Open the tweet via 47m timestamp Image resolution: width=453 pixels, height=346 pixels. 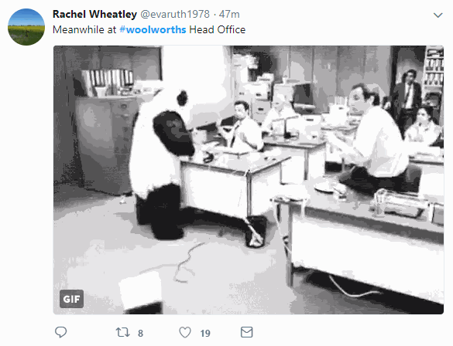[x=229, y=14]
